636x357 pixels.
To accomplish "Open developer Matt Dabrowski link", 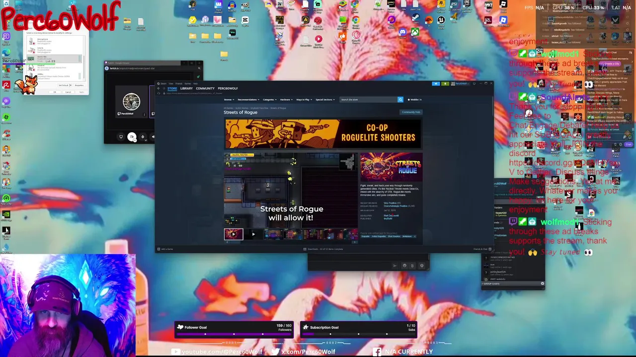I will click(391, 216).
